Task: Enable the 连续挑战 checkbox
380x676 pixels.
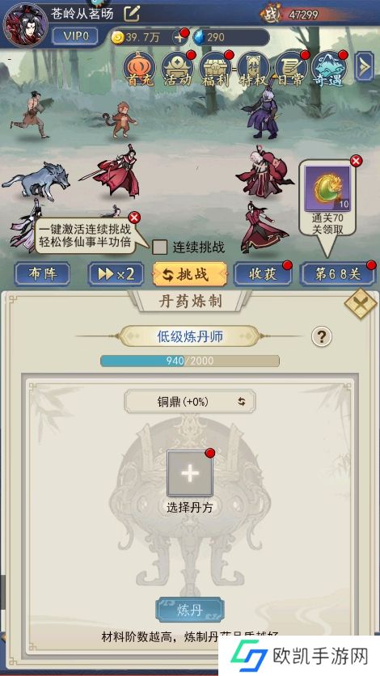Action: [x=160, y=247]
